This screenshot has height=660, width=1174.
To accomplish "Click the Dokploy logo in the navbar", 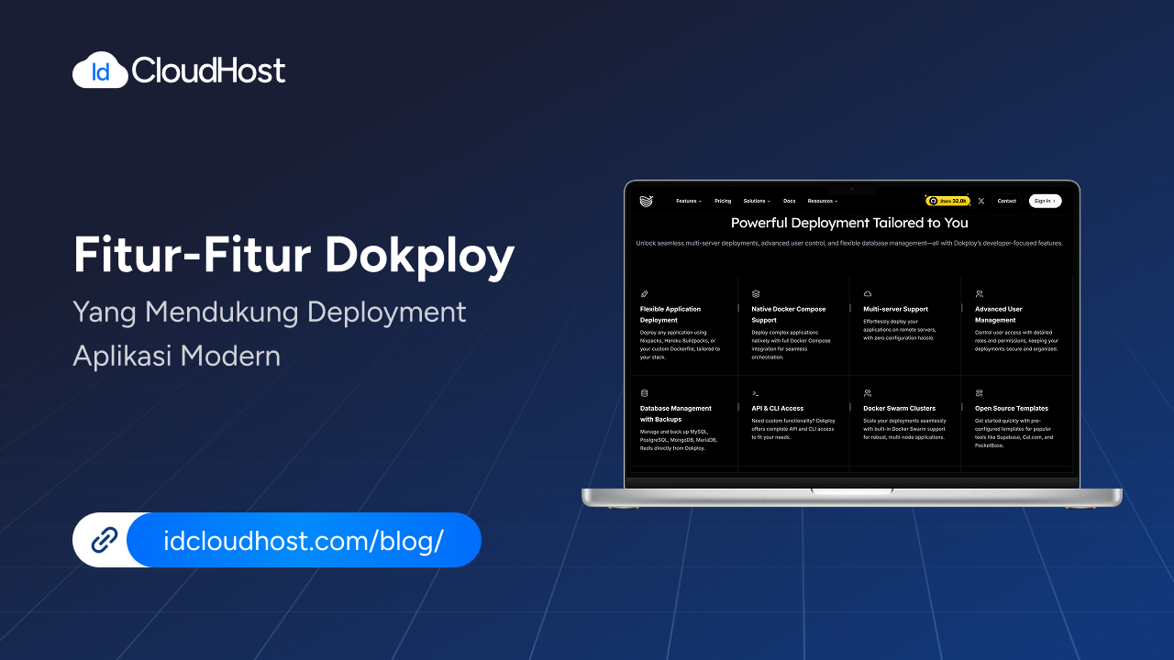I will pyautogui.click(x=646, y=201).
